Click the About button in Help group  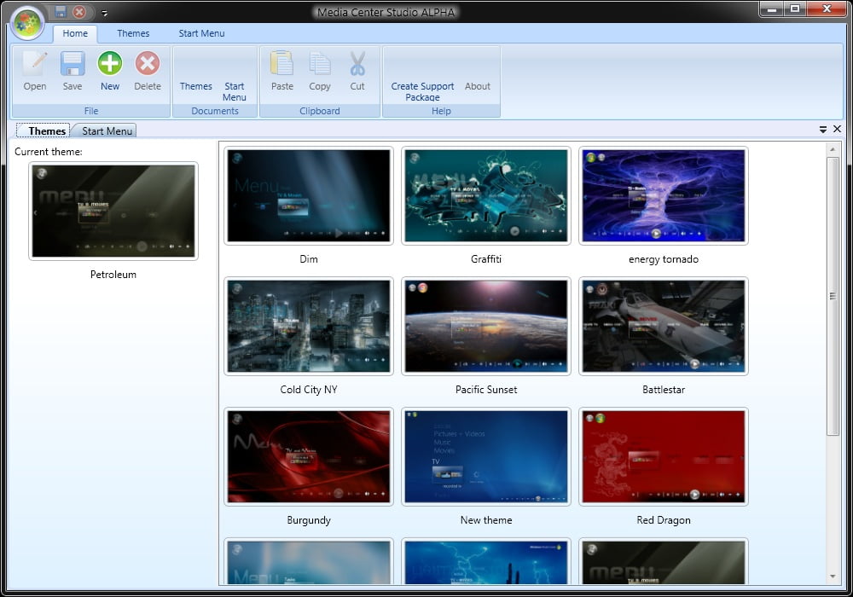[x=478, y=86]
